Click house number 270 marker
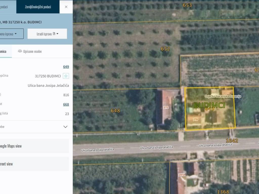Image resolution: width=259 pixels, height=194 pixels. [195, 119]
